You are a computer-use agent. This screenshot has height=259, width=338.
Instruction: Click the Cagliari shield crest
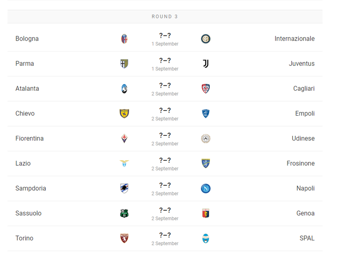click(x=206, y=89)
